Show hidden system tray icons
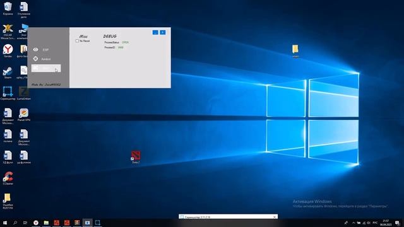This screenshot has height=227, width=404. [353, 223]
